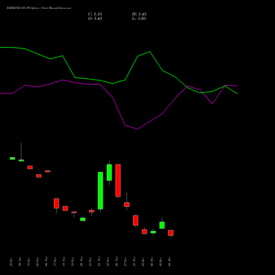Click the small green candle above 02 Dec
The height and width of the screenshot is (275, 275).
point(153,232)
